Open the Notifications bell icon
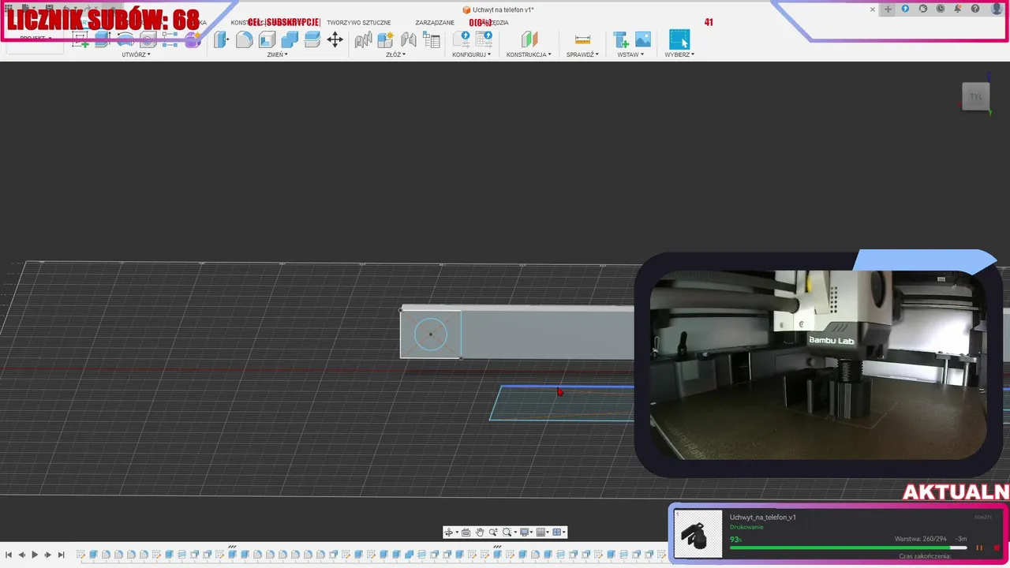 point(958,9)
